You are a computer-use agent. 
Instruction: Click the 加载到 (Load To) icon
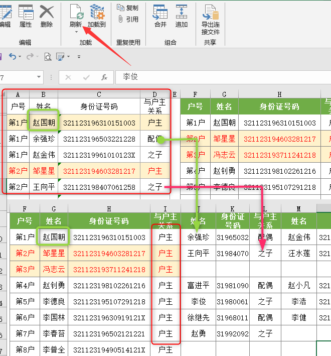tap(97, 16)
